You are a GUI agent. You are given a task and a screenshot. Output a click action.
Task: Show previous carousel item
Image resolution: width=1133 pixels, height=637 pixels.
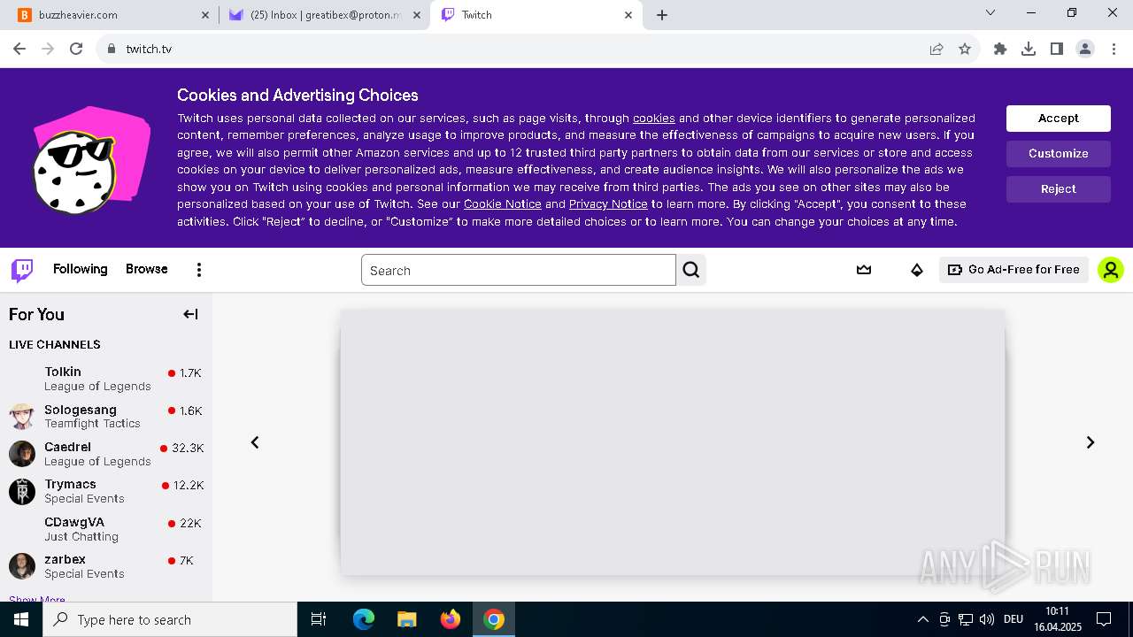point(255,442)
